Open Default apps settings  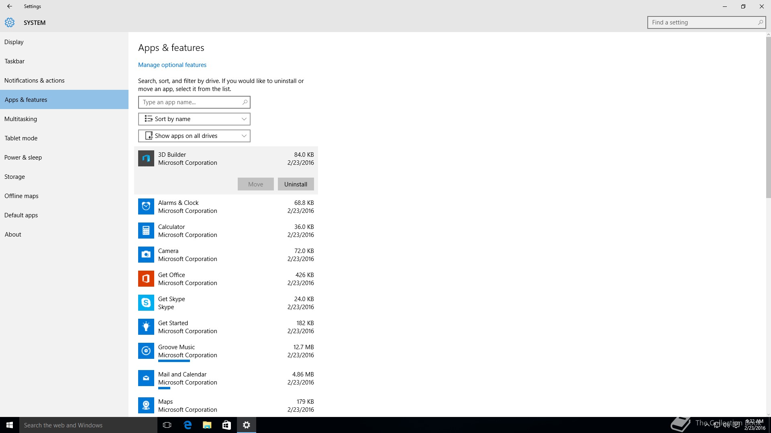coord(64,215)
